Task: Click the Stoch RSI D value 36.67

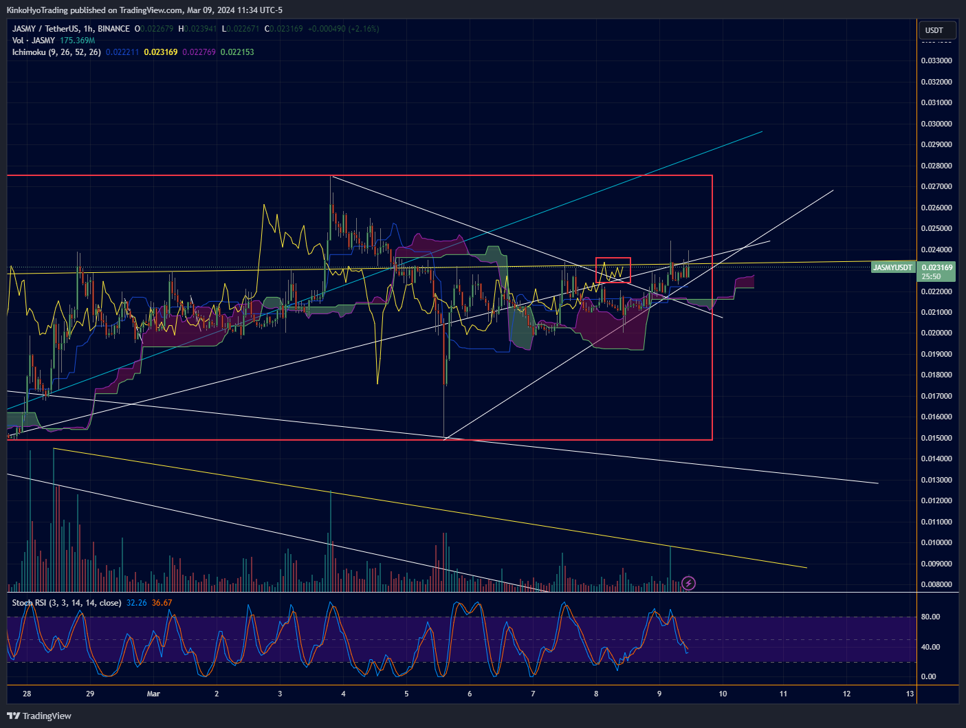Action: pyautogui.click(x=162, y=603)
